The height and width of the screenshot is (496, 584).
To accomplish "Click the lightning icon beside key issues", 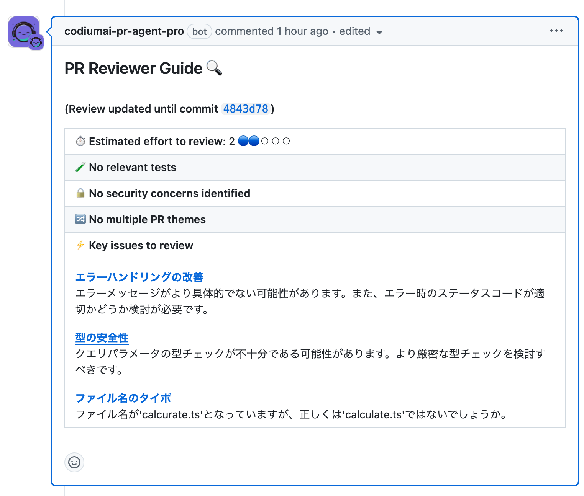I will (x=80, y=245).
